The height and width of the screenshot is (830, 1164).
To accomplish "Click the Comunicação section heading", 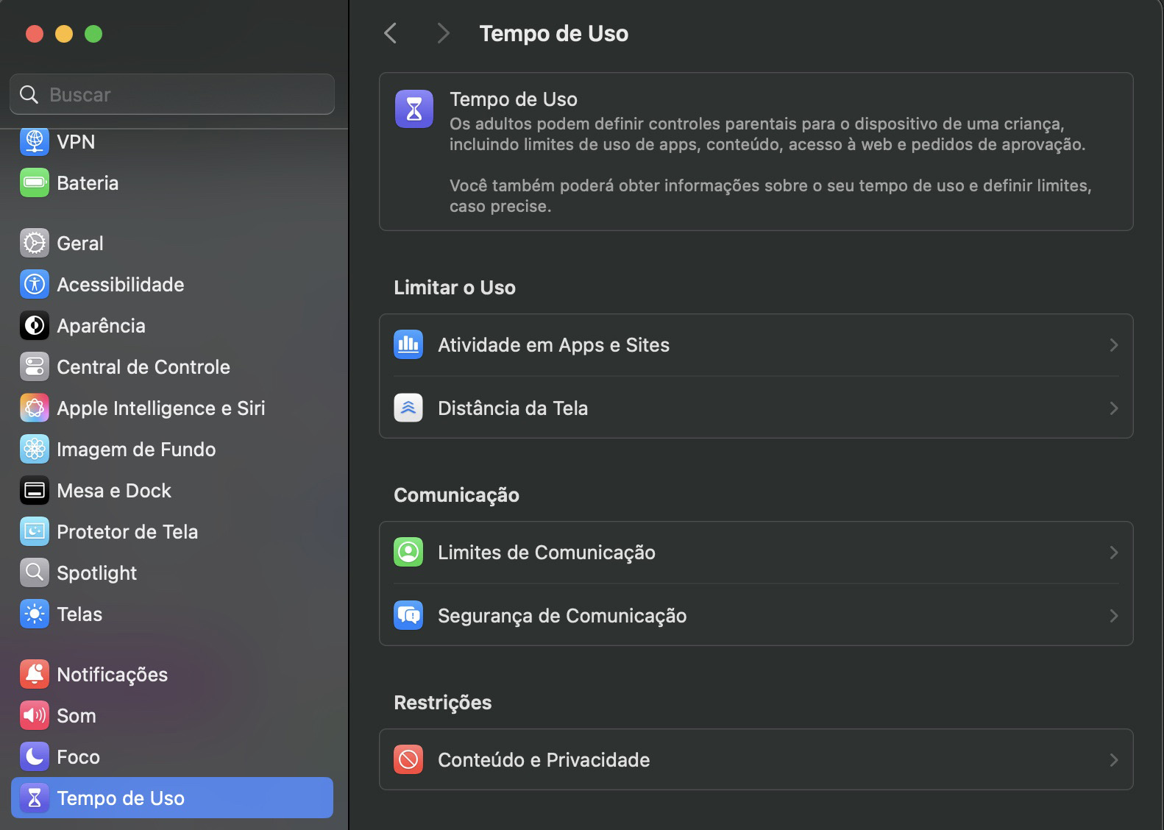I will (456, 494).
